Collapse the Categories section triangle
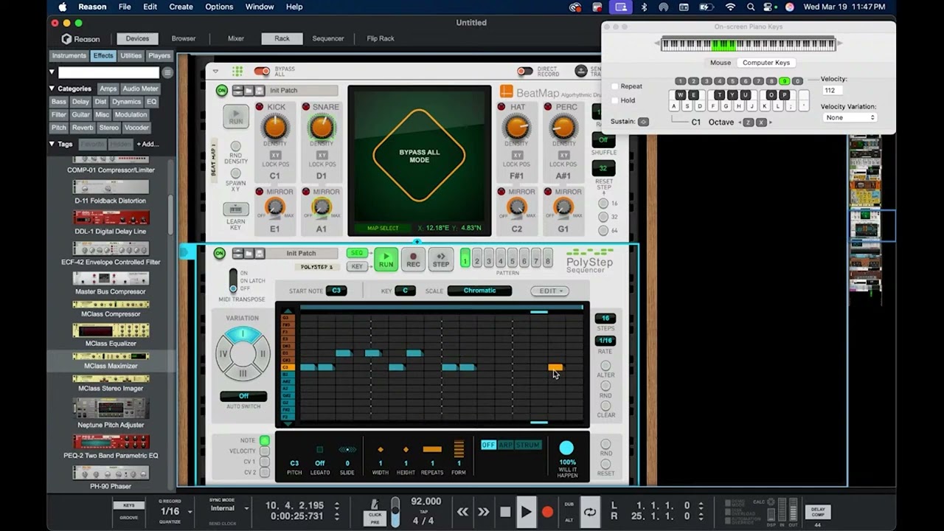944x531 pixels. click(x=52, y=88)
